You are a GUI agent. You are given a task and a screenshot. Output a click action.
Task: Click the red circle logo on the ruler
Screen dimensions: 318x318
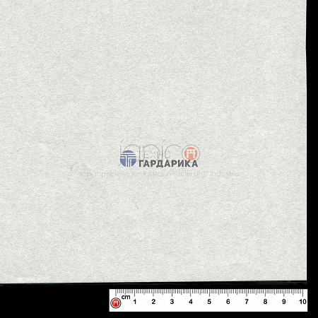point(116,302)
